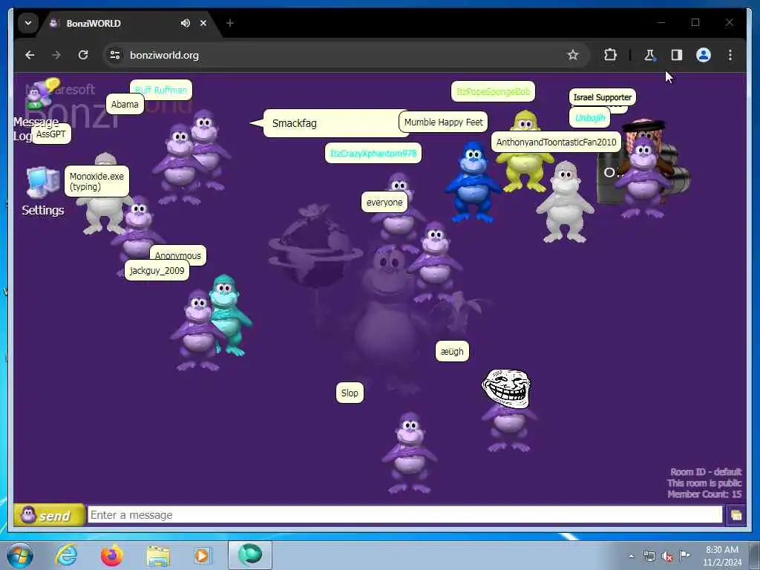Screen dimensions: 760x570
Task: Click the purple Bonzi at bottom center
Action: coord(410,453)
